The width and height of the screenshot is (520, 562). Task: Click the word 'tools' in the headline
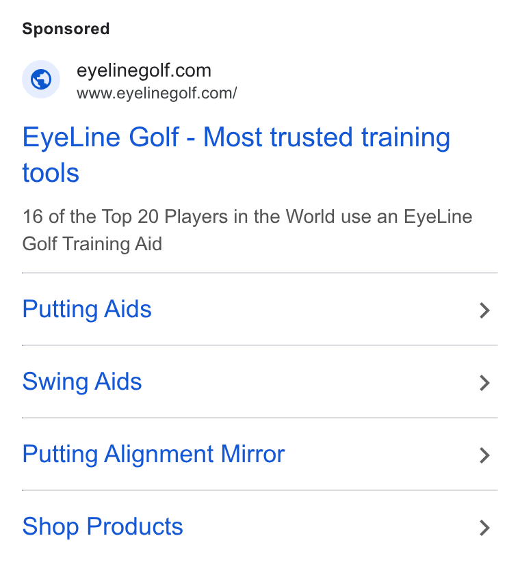(51, 173)
